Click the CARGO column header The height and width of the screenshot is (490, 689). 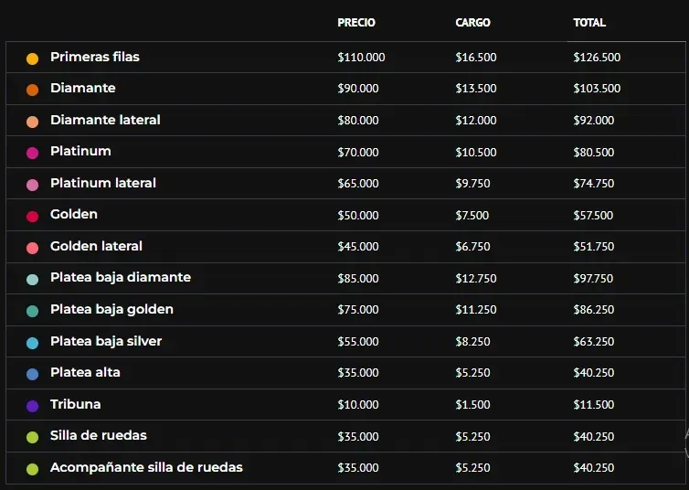[x=472, y=23]
